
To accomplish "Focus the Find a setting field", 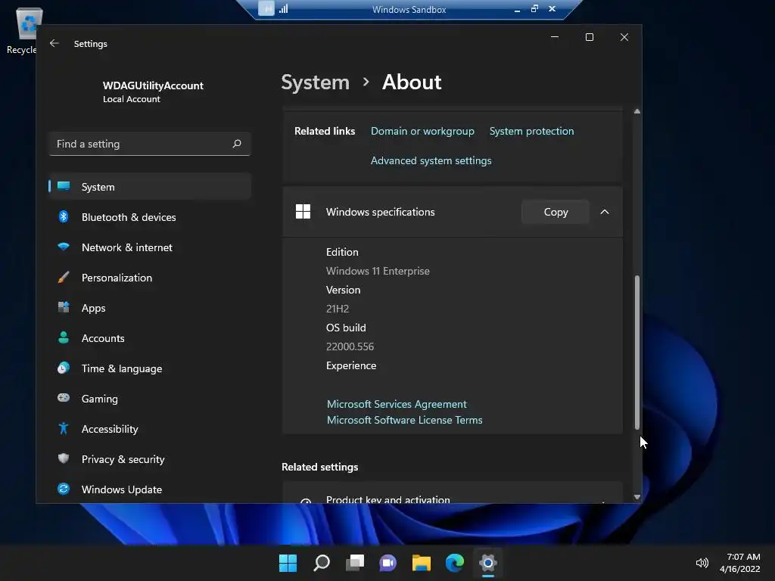I will (x=150, y=144).
